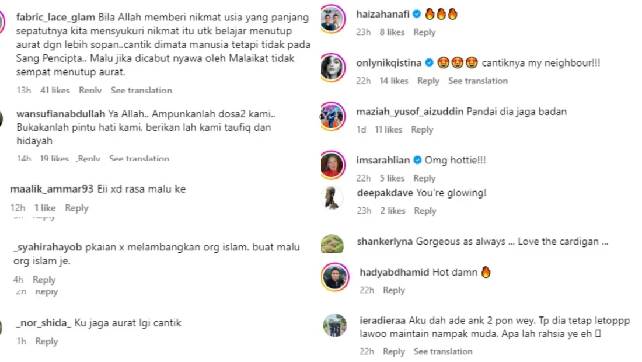See translation of onlynikqistina's comment

478,81
